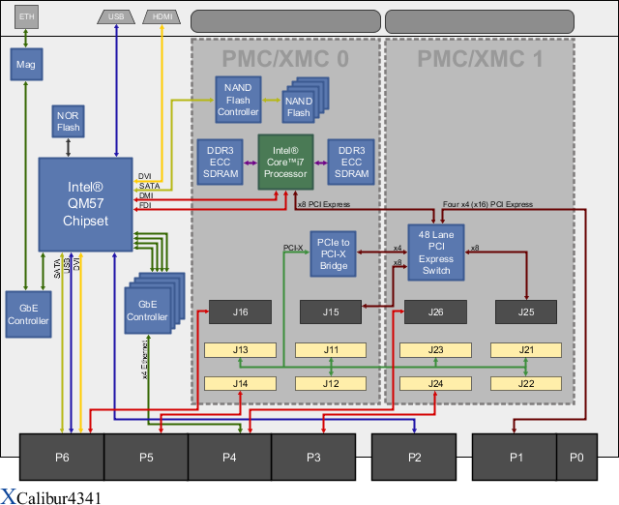Click the front panel slot above PMC/XMC 0

(x=285, y=21)
